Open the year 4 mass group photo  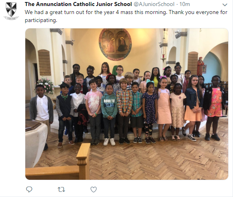tap(127, 104)
